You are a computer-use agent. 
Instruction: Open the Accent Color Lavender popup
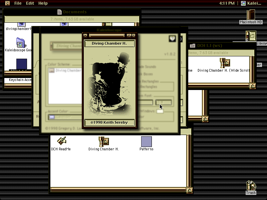pos(65,117)
